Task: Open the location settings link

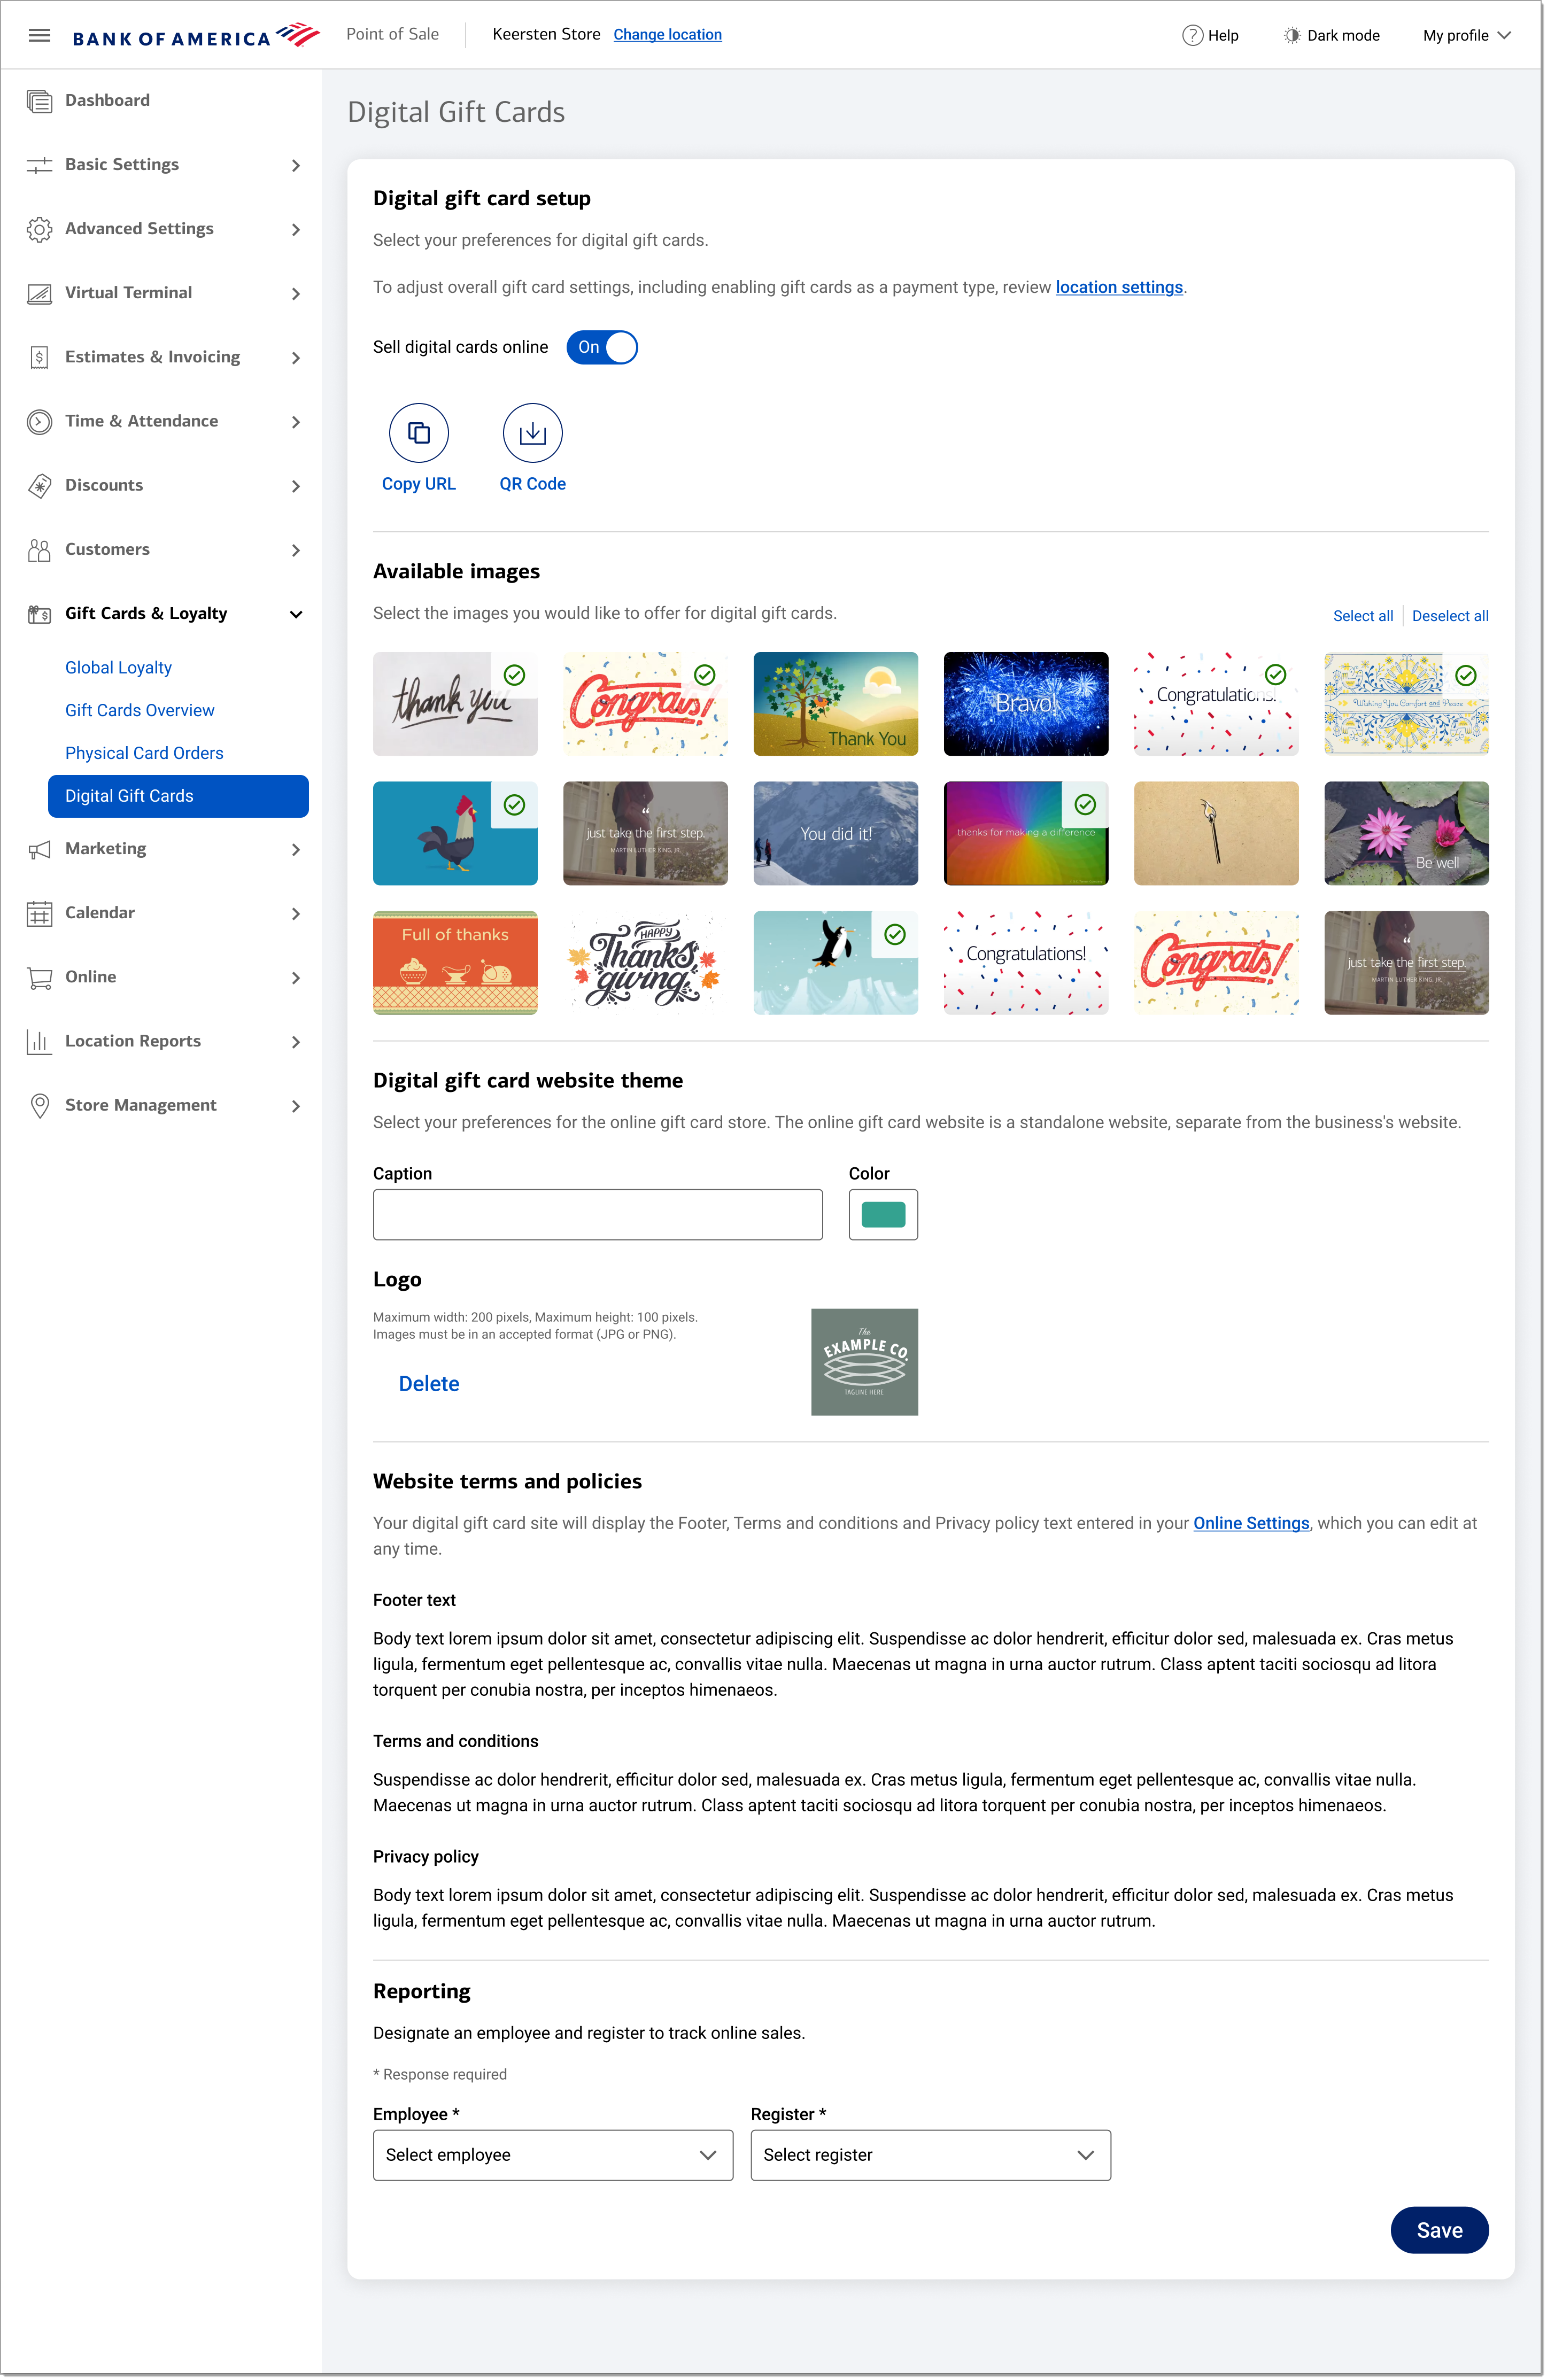Action: [x=1118, y=287]
